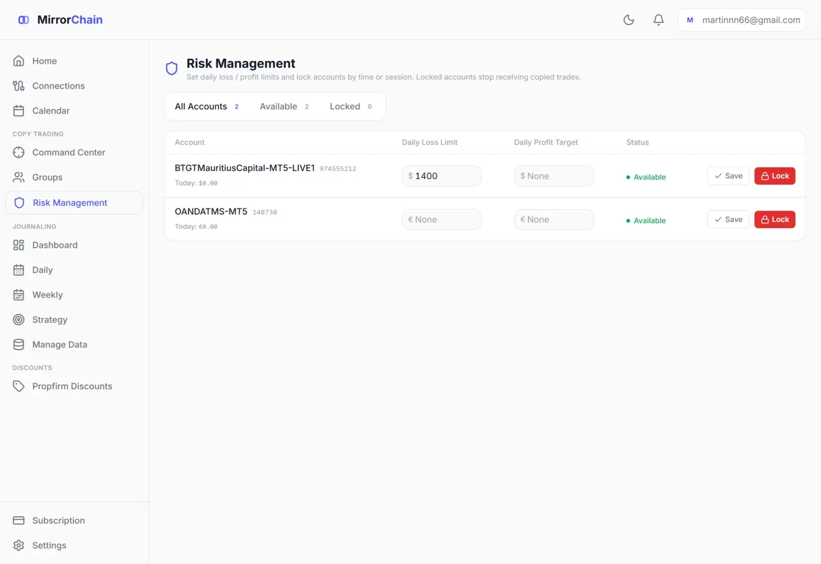Open Settings from the sidebar
This screenshot has width=821, height=564.
coord(75,545)
